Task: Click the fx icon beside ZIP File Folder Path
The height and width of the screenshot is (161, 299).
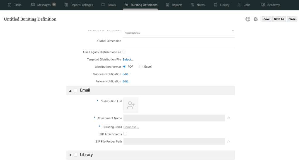Action: [228, 141]
